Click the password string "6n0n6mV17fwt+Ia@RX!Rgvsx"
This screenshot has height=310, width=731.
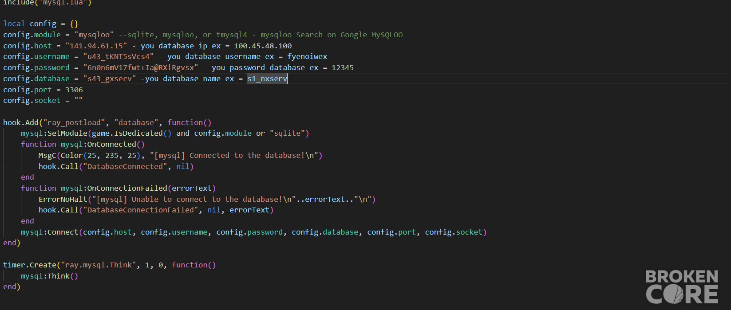tap(141, 67)
